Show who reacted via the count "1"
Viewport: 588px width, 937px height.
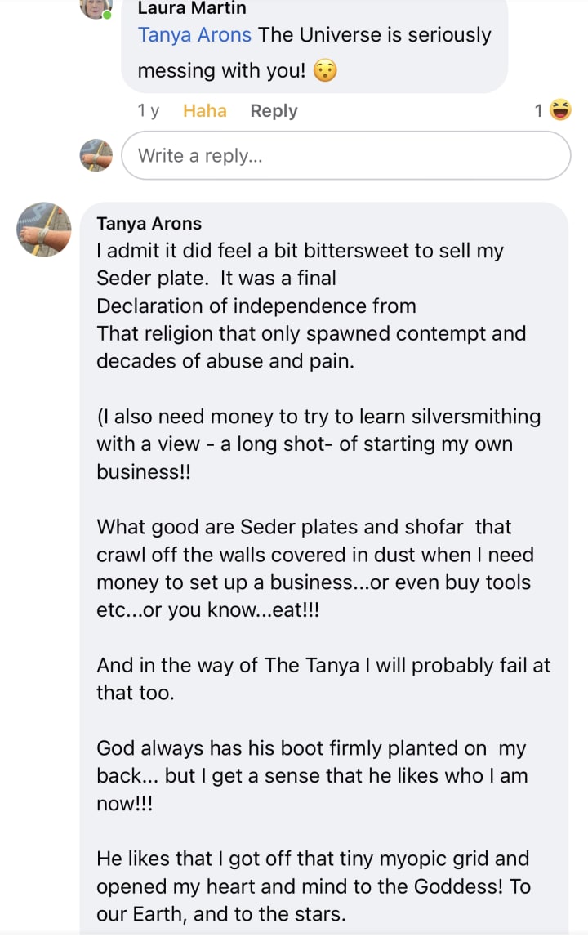coord(538,111)
